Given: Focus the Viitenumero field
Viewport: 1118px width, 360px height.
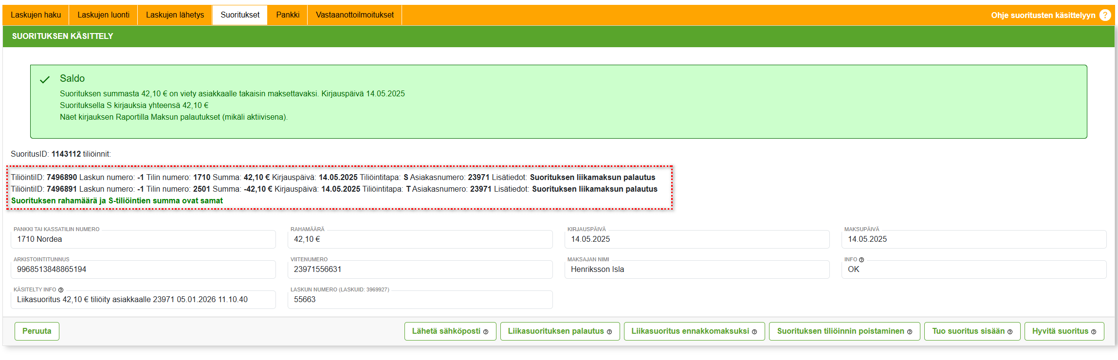Looking at the screenshot, I should point(420,270).
